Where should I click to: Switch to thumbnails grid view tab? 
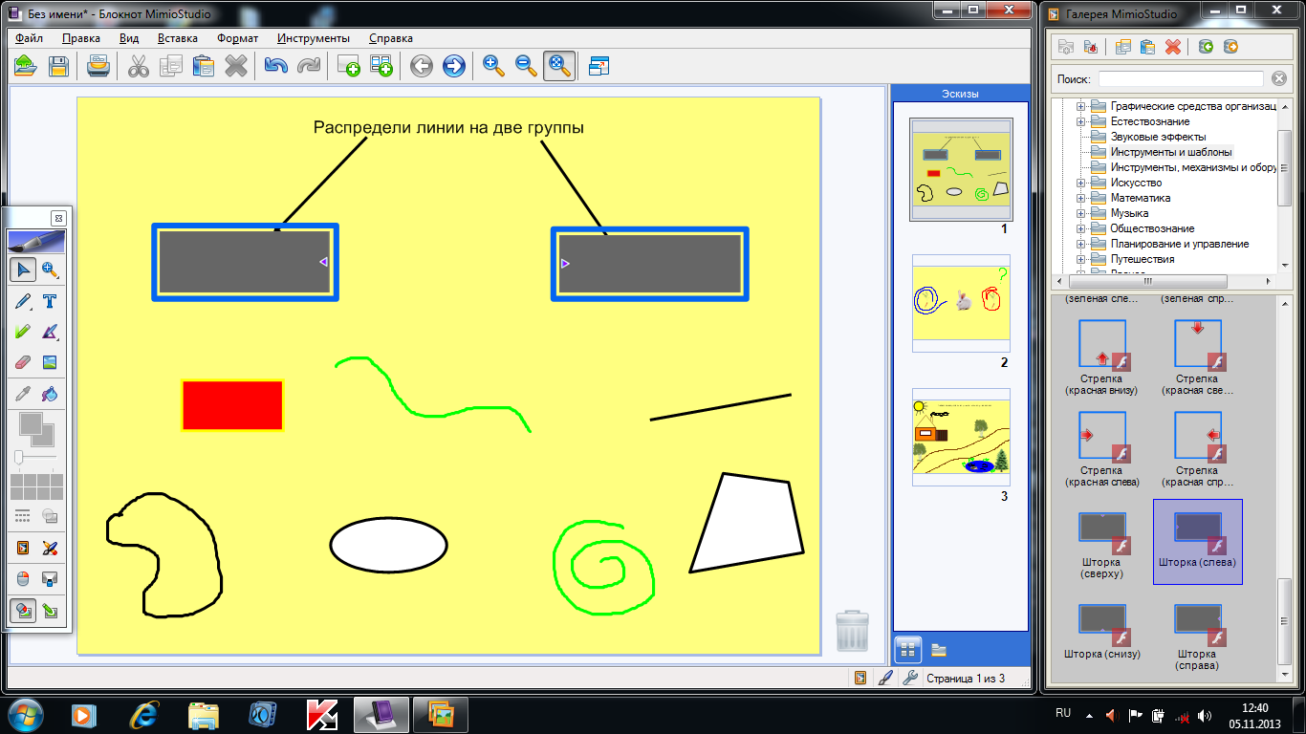pos(907,650)
